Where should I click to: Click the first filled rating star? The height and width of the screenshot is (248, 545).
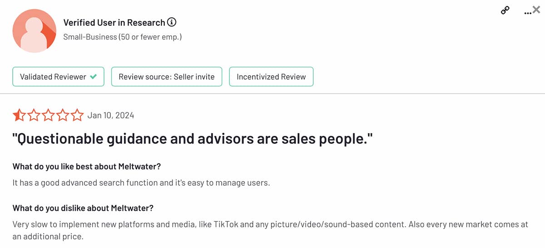pos(20,115)
